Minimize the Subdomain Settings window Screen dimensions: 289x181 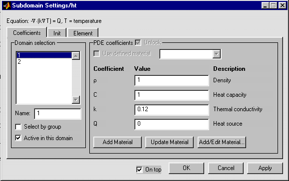265,5
